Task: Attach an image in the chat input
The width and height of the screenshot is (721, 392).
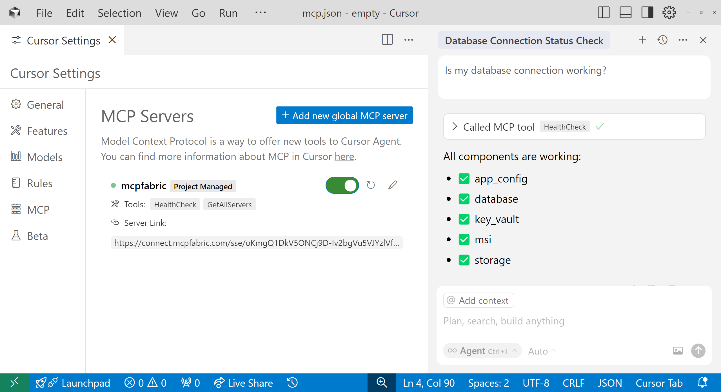Action: 678,351
